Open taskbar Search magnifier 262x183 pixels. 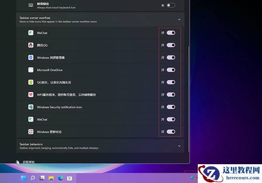pyautogui.click(x=33, y=178)
